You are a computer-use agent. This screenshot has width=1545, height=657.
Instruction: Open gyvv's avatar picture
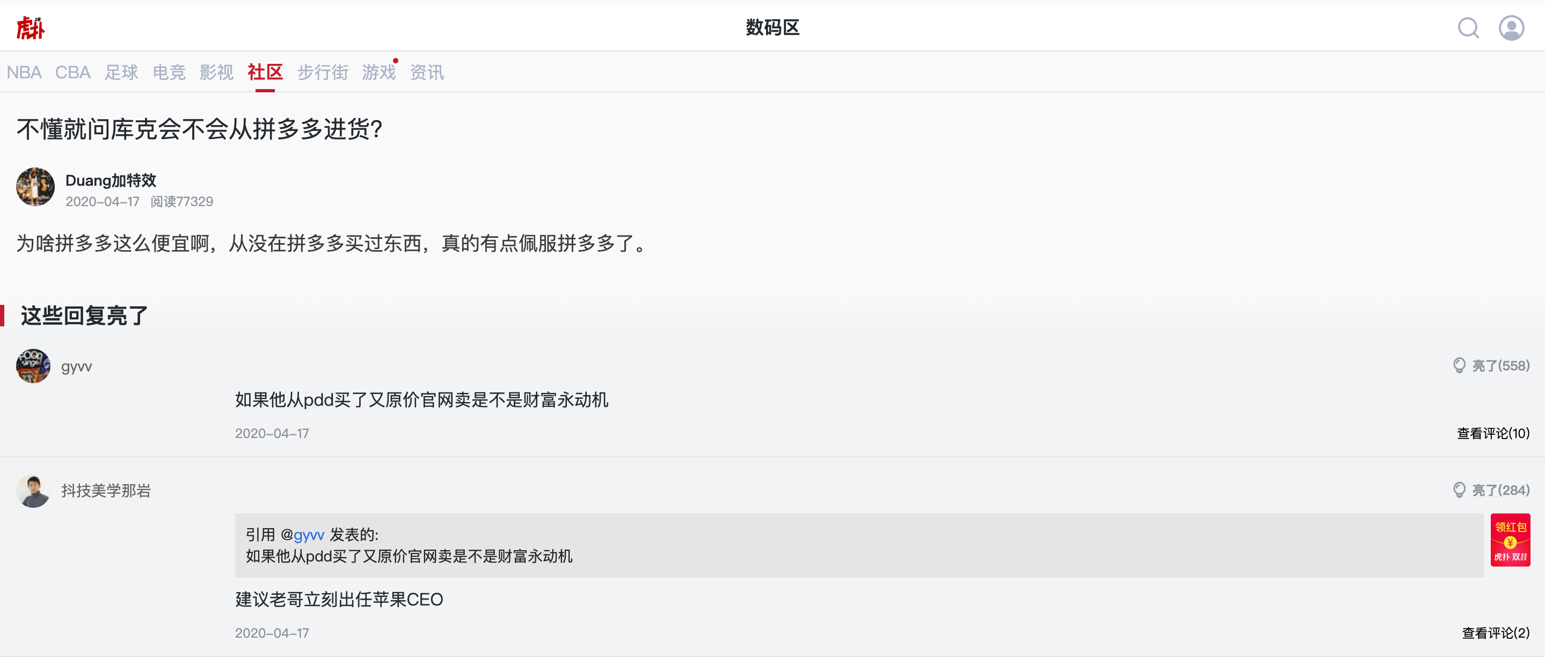(x=34, y=366)
